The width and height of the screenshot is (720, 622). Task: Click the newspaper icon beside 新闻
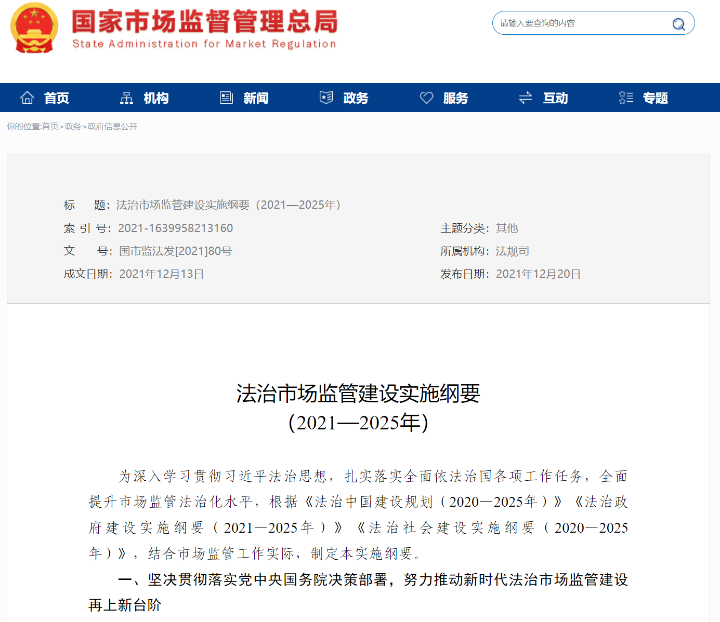226,98
